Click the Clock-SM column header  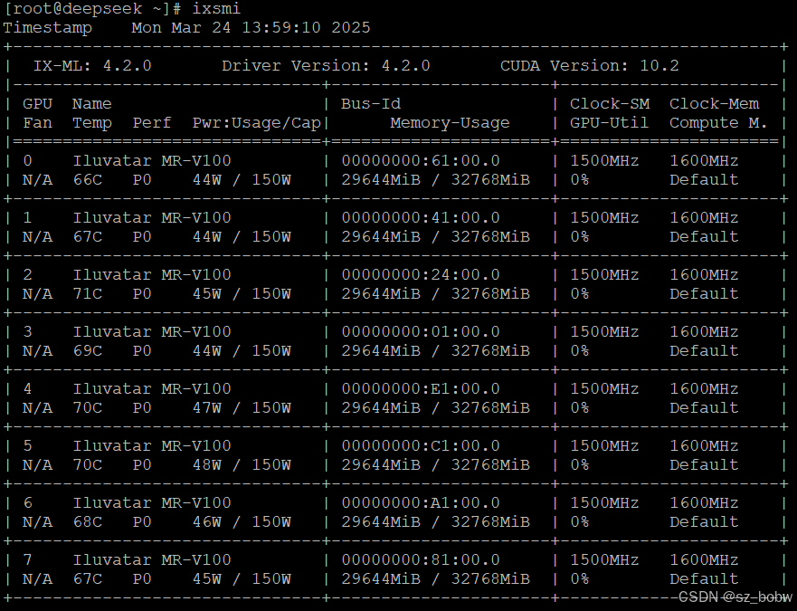click(610, 104)
